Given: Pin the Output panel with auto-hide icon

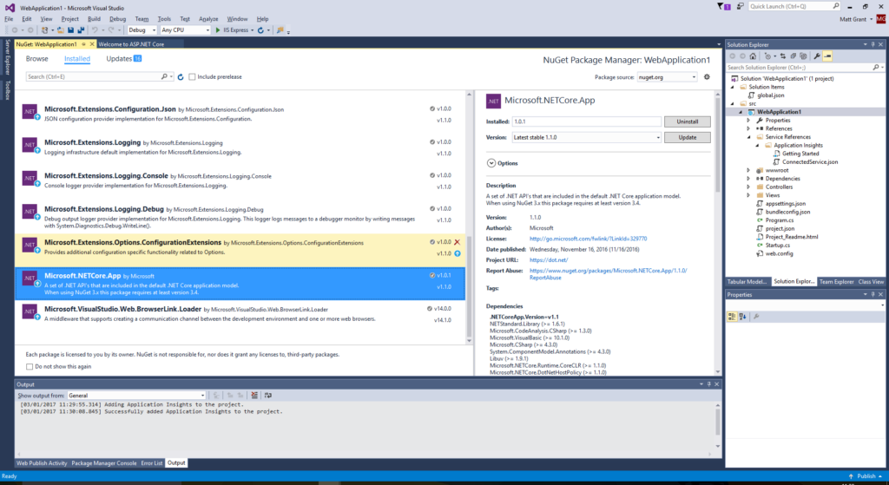Looking at the screenshot, I should [708, 384].
